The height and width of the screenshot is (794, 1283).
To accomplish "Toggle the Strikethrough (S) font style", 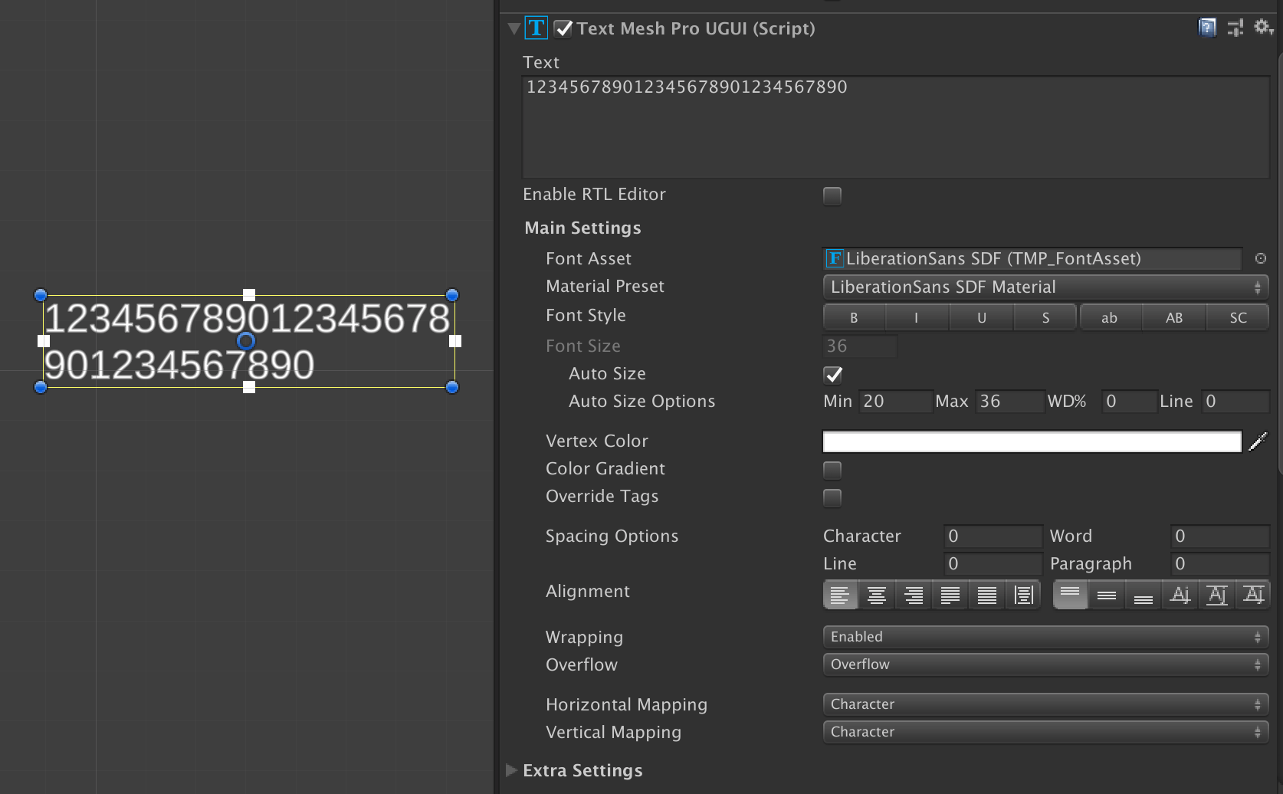I will pos(1045,317).
